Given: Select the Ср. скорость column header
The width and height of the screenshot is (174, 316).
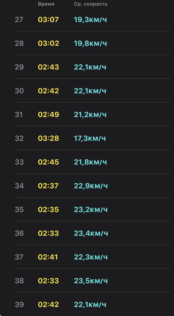Looking at the screenshot, I should [90, 4].
